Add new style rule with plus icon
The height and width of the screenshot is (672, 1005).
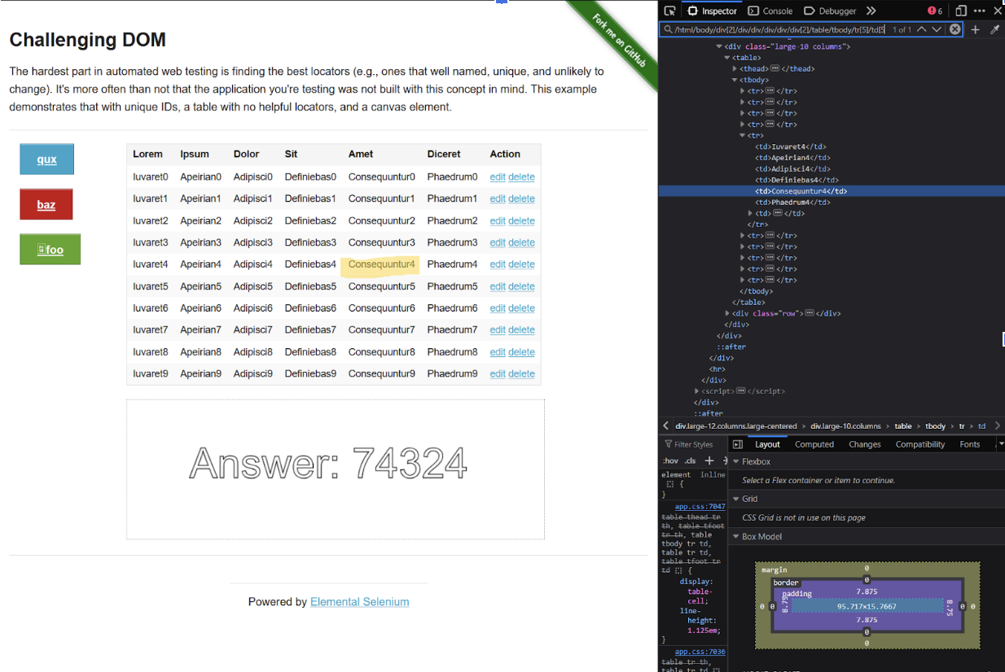(x=709, y=460)
